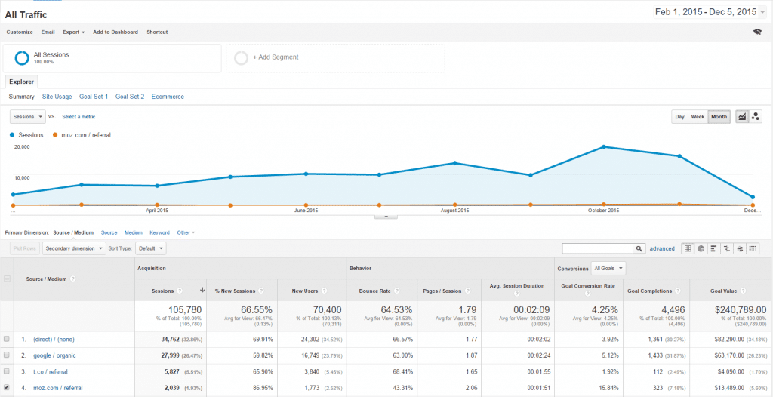Select the pivot table view icon
Screen dimensions: 773x397
[x=753, y=248]
